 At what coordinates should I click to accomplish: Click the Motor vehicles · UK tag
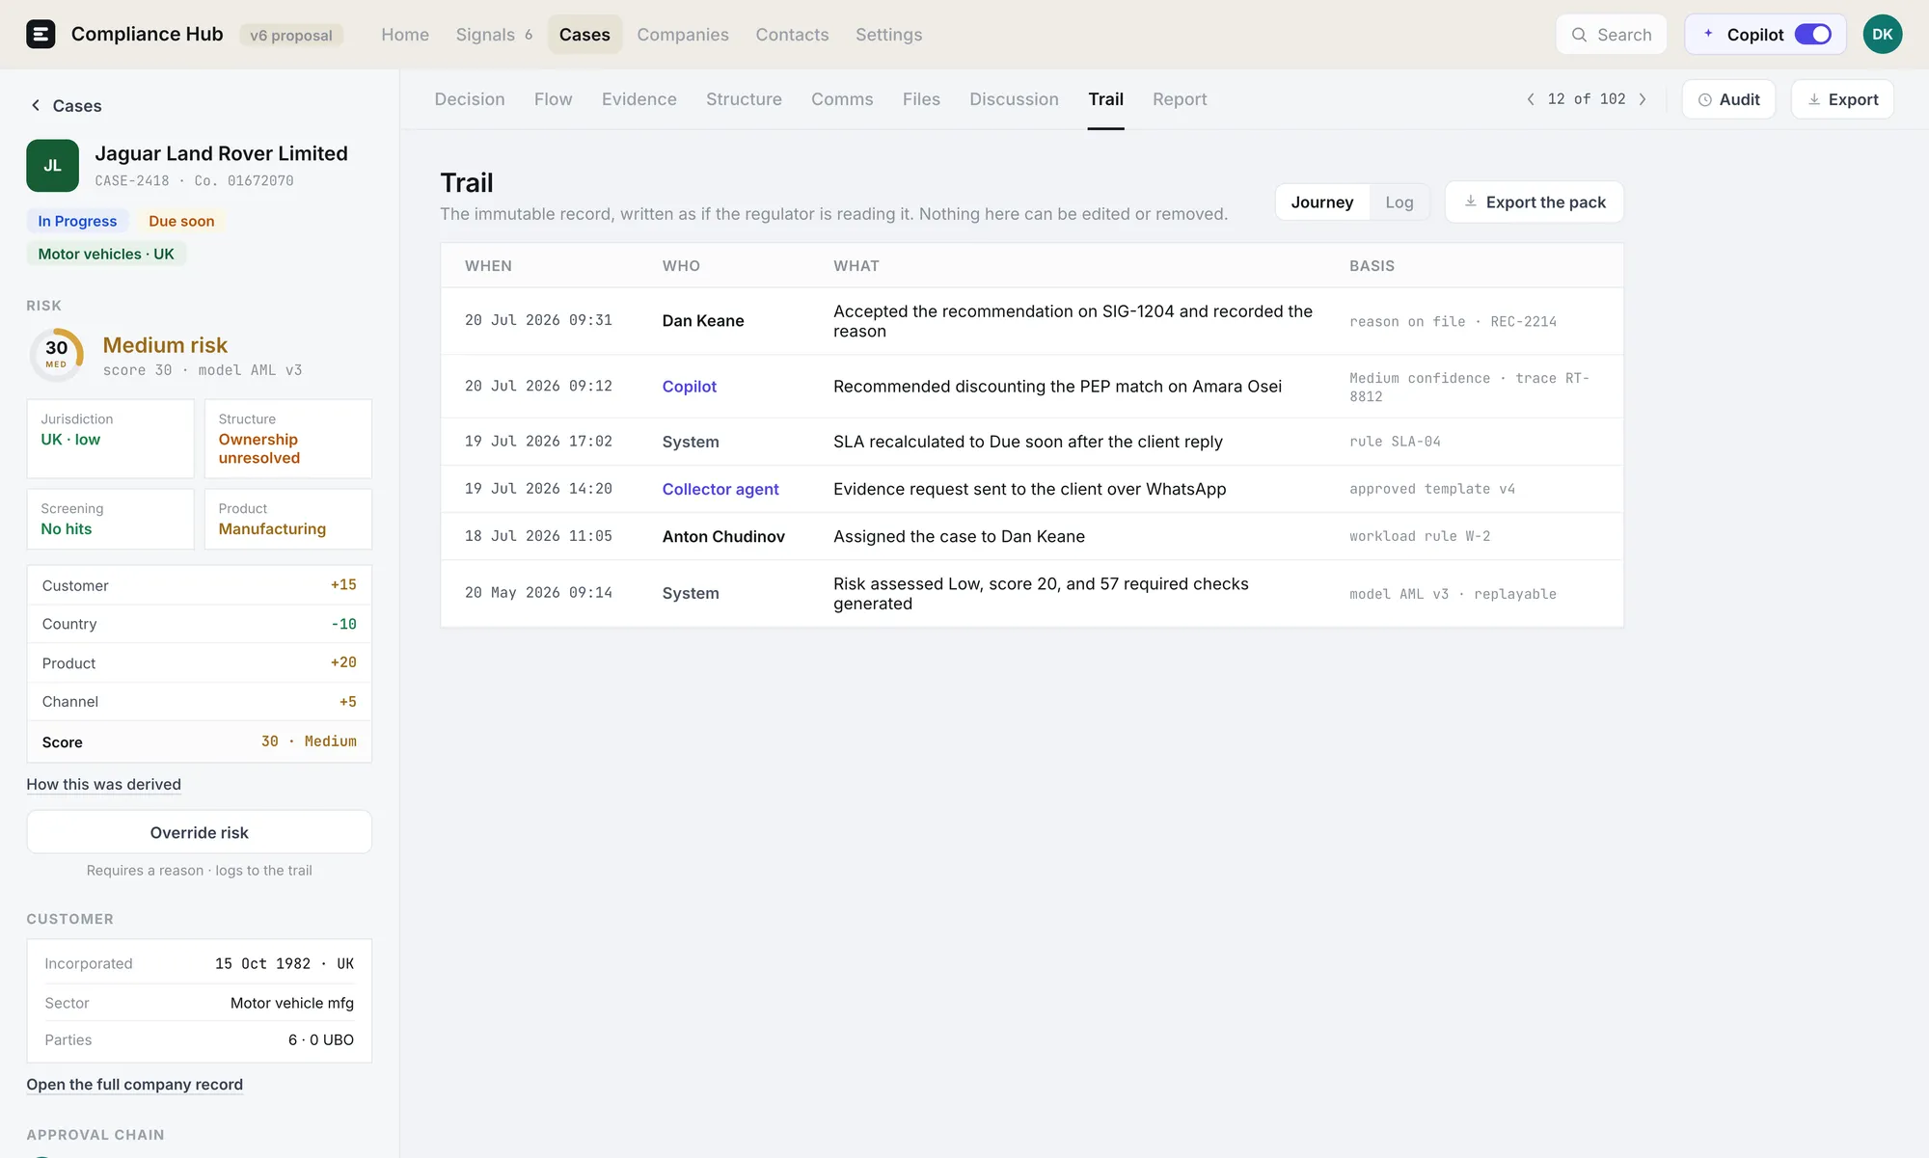coord(106,255)
